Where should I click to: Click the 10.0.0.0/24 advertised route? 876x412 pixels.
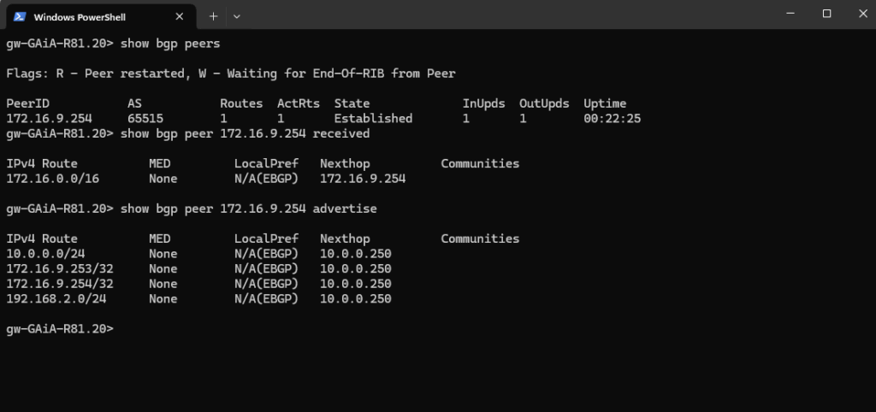(x=45, y=254)
